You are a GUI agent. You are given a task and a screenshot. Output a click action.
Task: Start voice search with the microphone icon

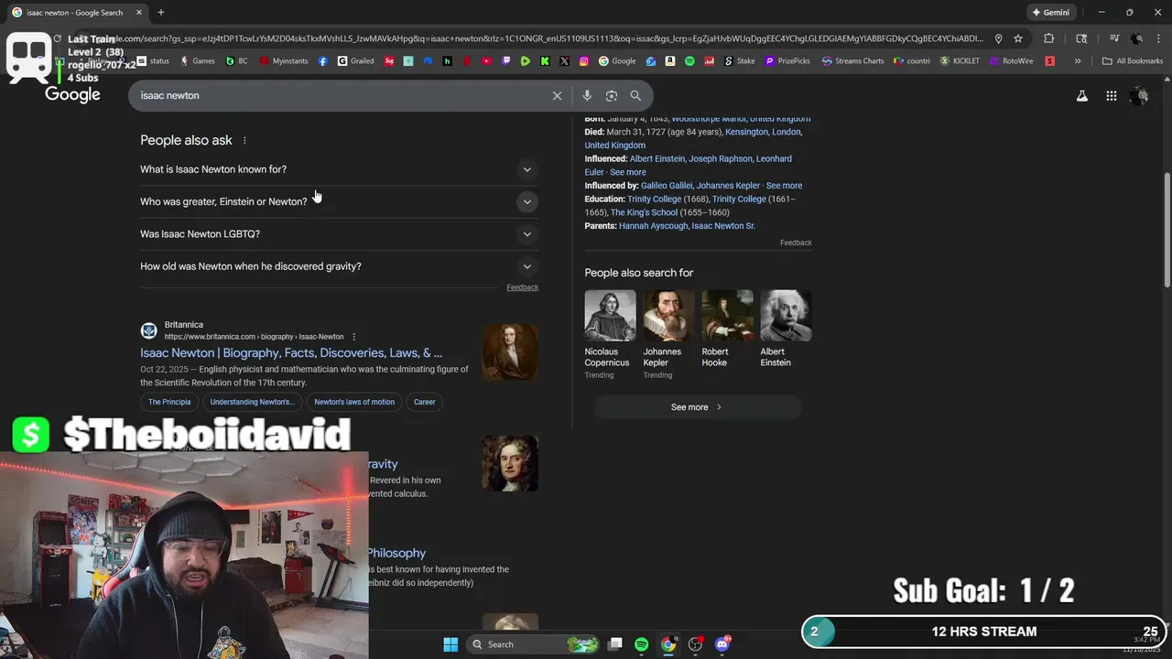(587, 95)
